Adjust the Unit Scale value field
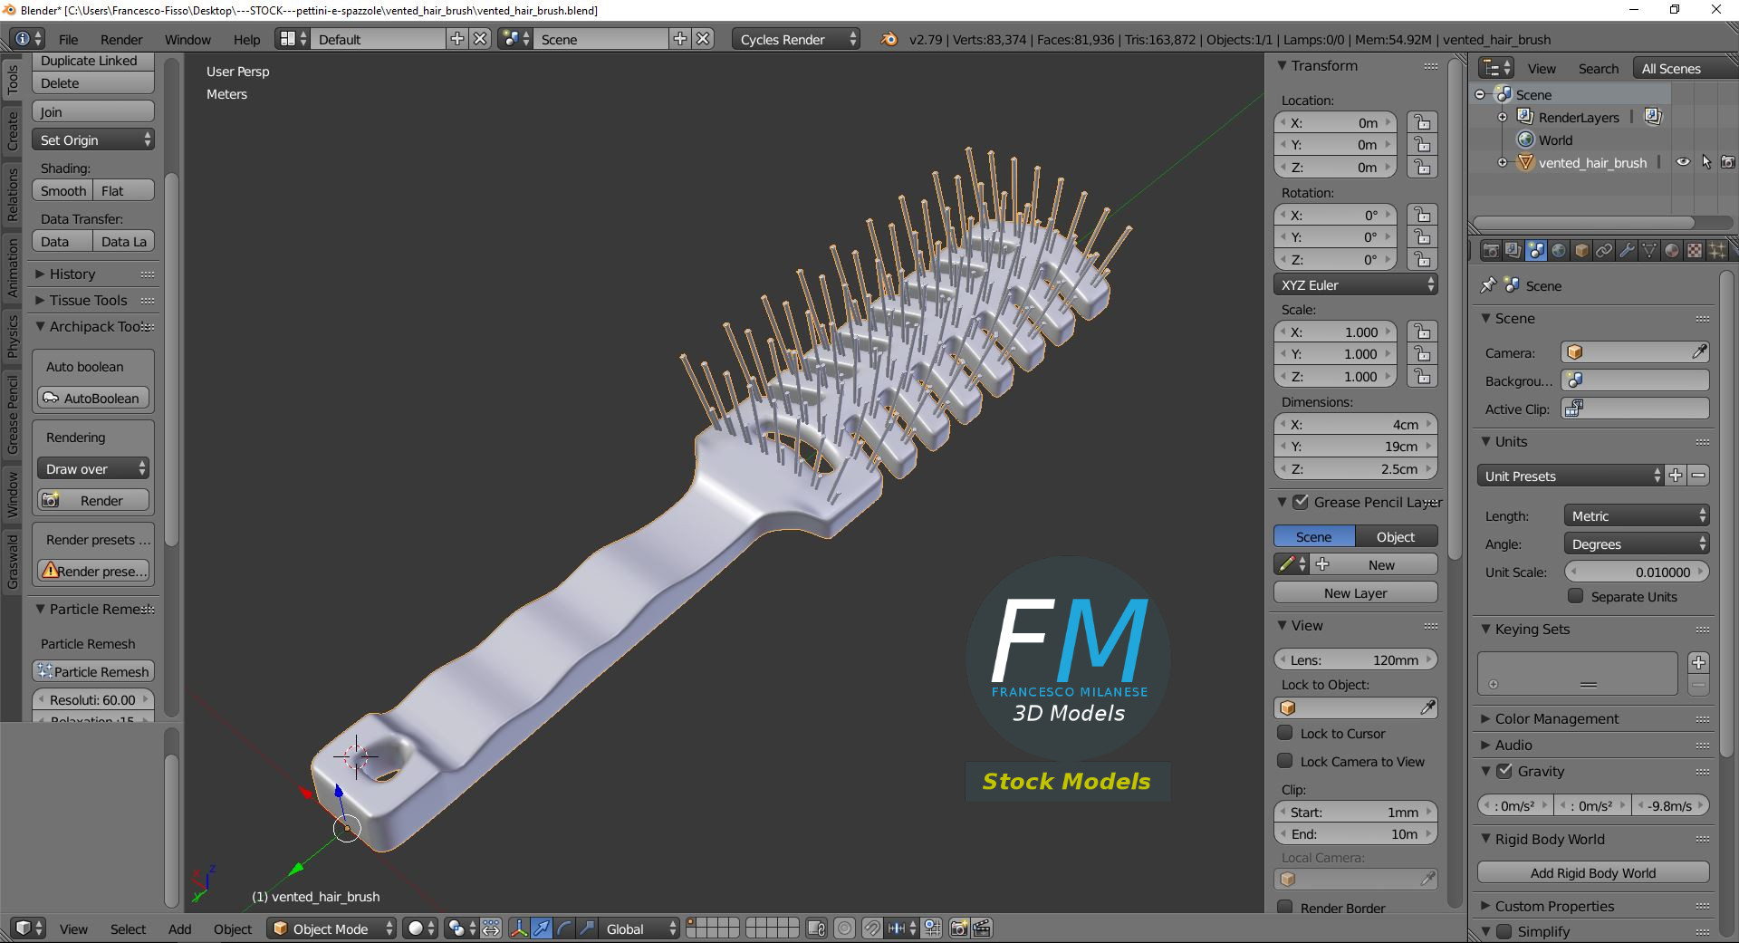The image size is (1739, 943). 1637,572
